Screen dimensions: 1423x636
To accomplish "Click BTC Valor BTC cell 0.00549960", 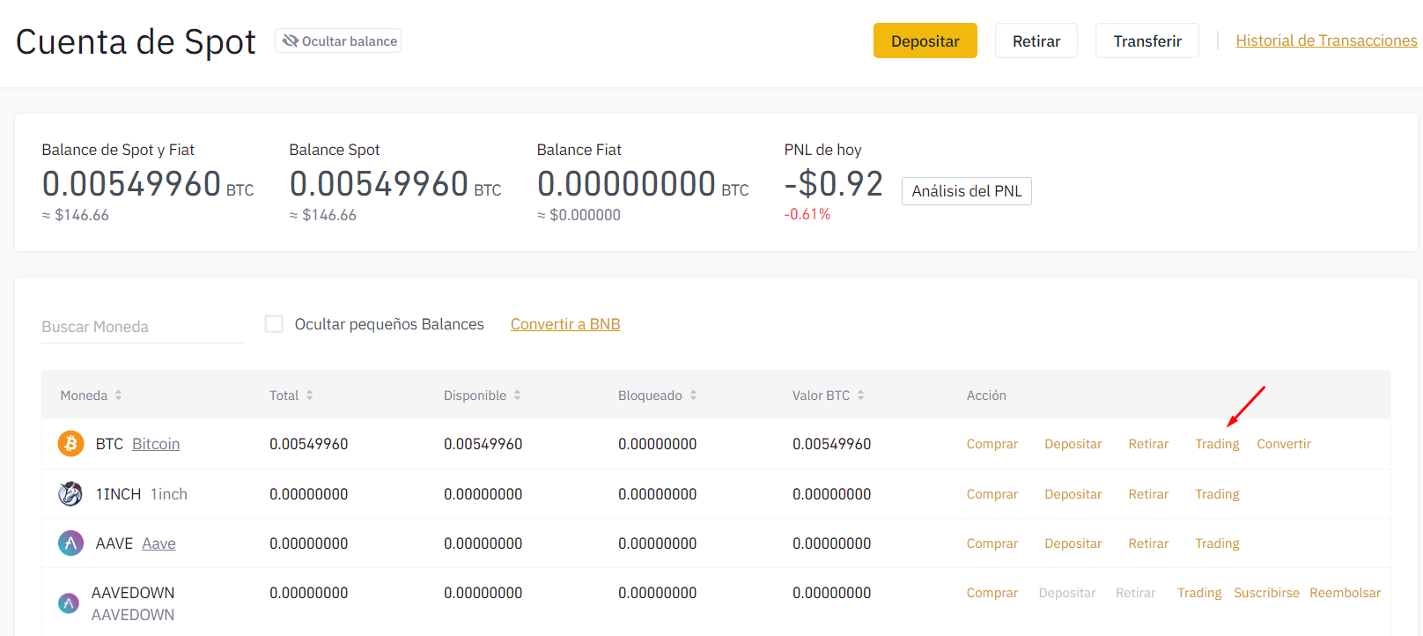I will (x=831, y=444).
